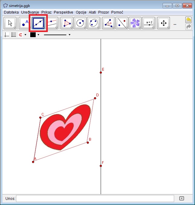Click point C of the image
This screenshot has height=205, width=195.
[40, 118]
